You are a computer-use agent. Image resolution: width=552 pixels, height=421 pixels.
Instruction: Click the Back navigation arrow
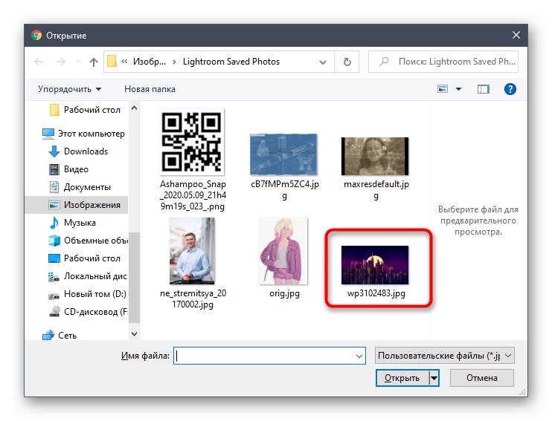click(39, 62)
